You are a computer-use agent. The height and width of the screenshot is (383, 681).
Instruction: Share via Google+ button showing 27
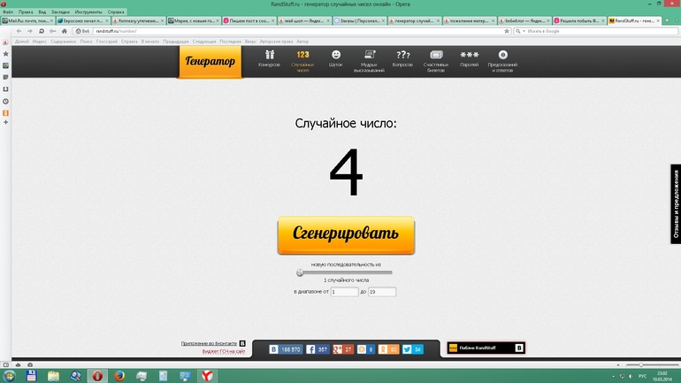pos(343,349)
